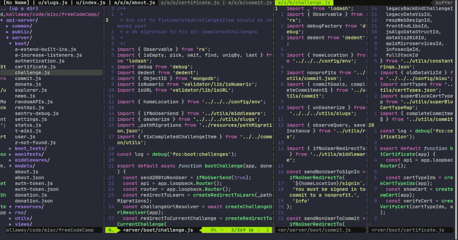Collapse the boot folder arrow
458x240 pixels.
click(11, 44)
